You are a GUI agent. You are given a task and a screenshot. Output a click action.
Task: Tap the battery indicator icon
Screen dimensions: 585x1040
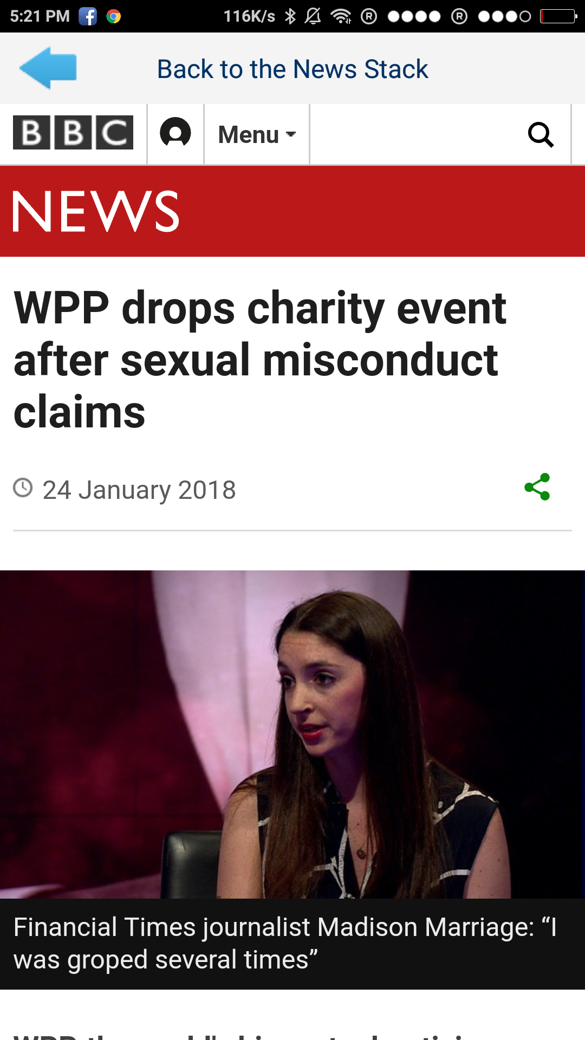[558, 16]
